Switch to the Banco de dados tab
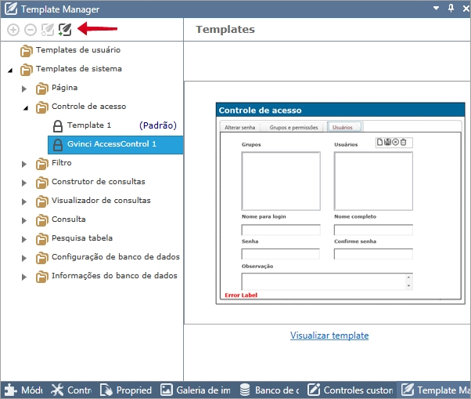This screenshot has height=399, width=471. point(269,390)
